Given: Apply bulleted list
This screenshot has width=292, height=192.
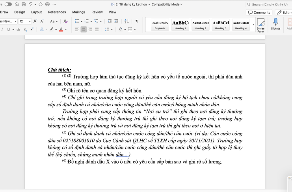Looking at the screenshot, I should click(x=77, y=21).
